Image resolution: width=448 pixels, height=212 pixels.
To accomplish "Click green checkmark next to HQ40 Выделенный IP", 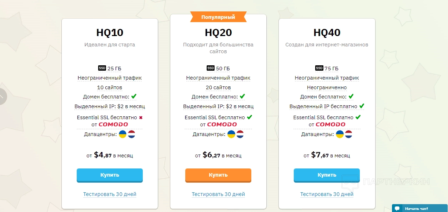I will click(362, 106).
